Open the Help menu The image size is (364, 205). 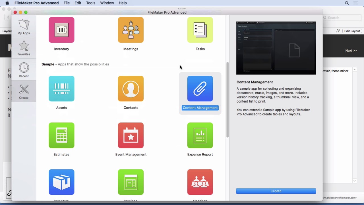click(123, 3)
